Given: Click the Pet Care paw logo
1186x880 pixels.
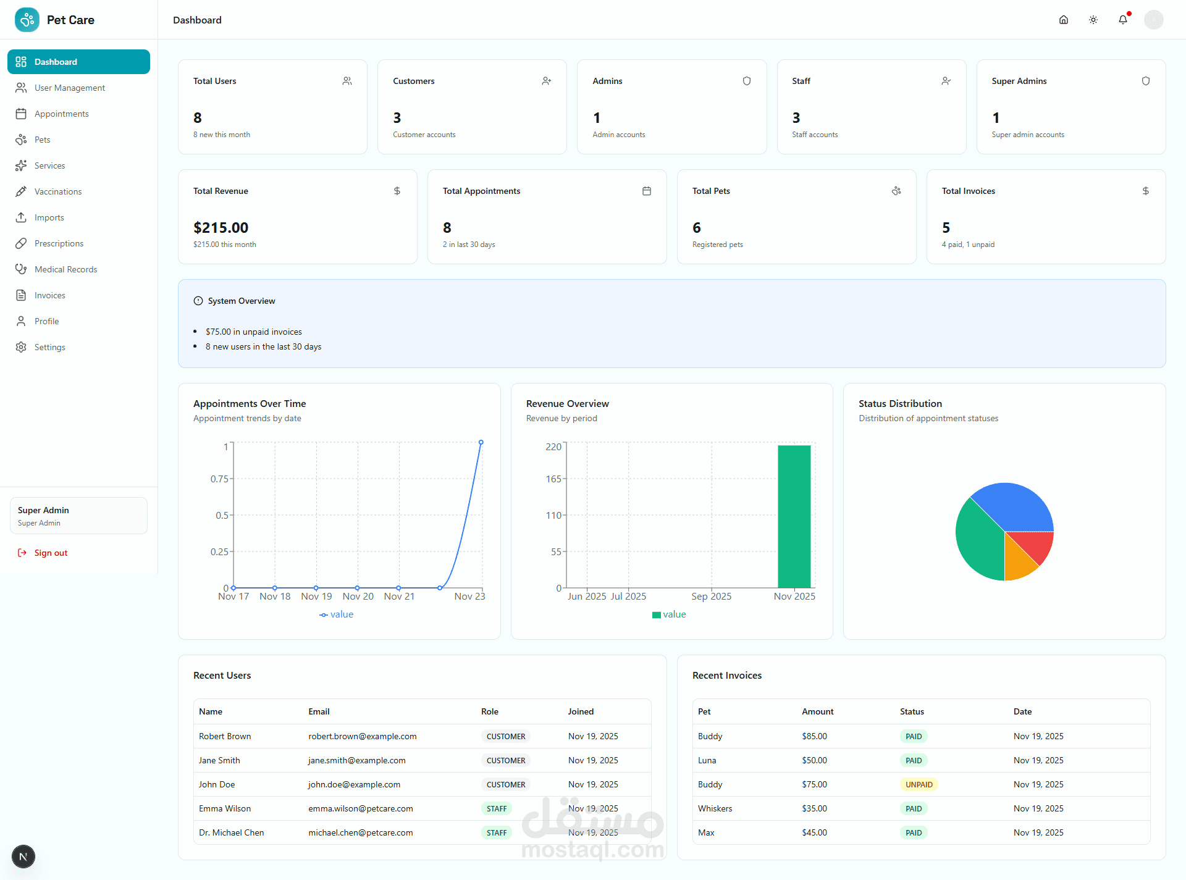Looking at the screenshot, I should point(27,20).
